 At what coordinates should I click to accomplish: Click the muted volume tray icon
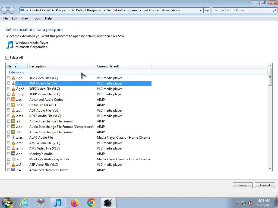point(251,203)
